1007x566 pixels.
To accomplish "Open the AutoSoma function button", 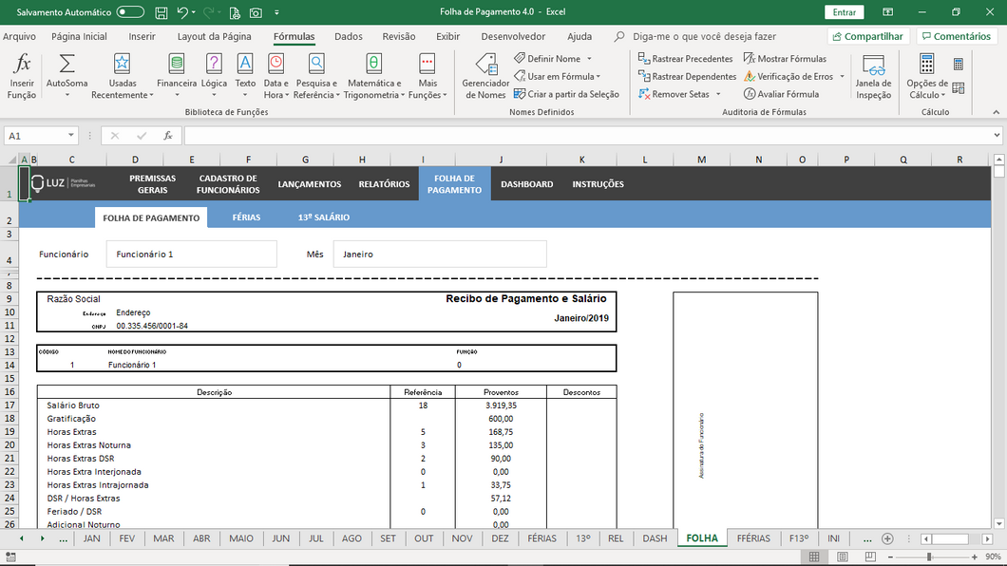I will [66, 76].
